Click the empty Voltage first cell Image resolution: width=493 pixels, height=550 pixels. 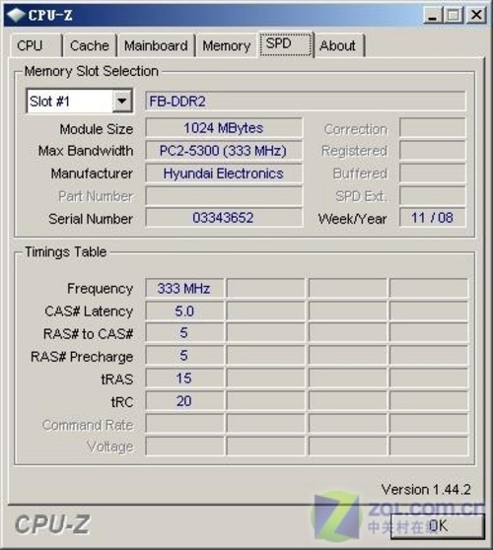pos(184,447)
